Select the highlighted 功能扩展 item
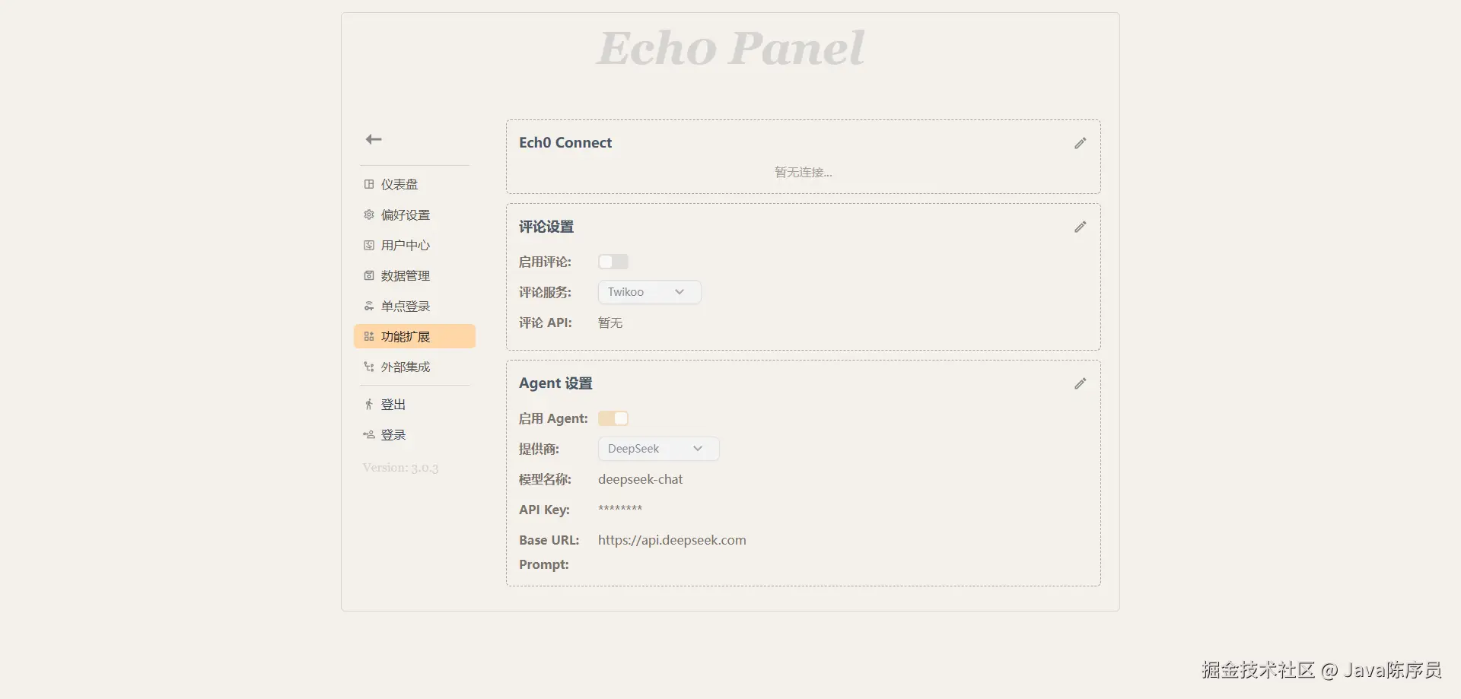 [x=415, y=336]
